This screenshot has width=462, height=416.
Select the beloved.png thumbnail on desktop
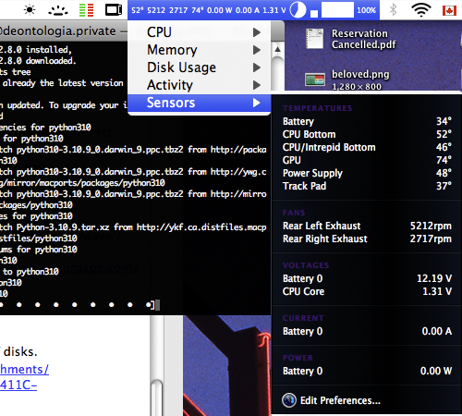(x=315, y=80)
